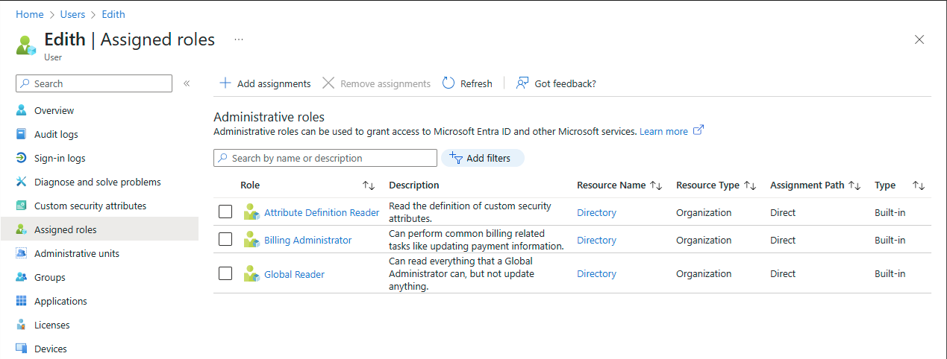
Task: Open Diagnose and solve problems wrench icon
Action: 21,182
